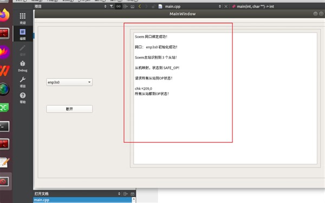Open the 帮助 help mode
The image size is (325, 203).
tap(23, 98)
